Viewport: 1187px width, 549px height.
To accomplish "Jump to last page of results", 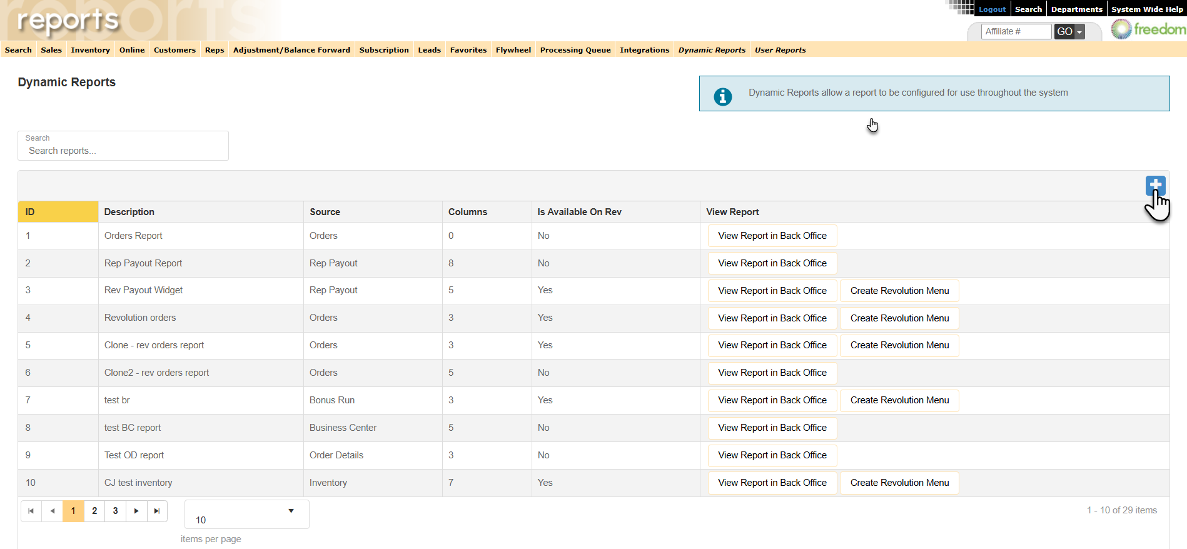I will pos(157,511).
